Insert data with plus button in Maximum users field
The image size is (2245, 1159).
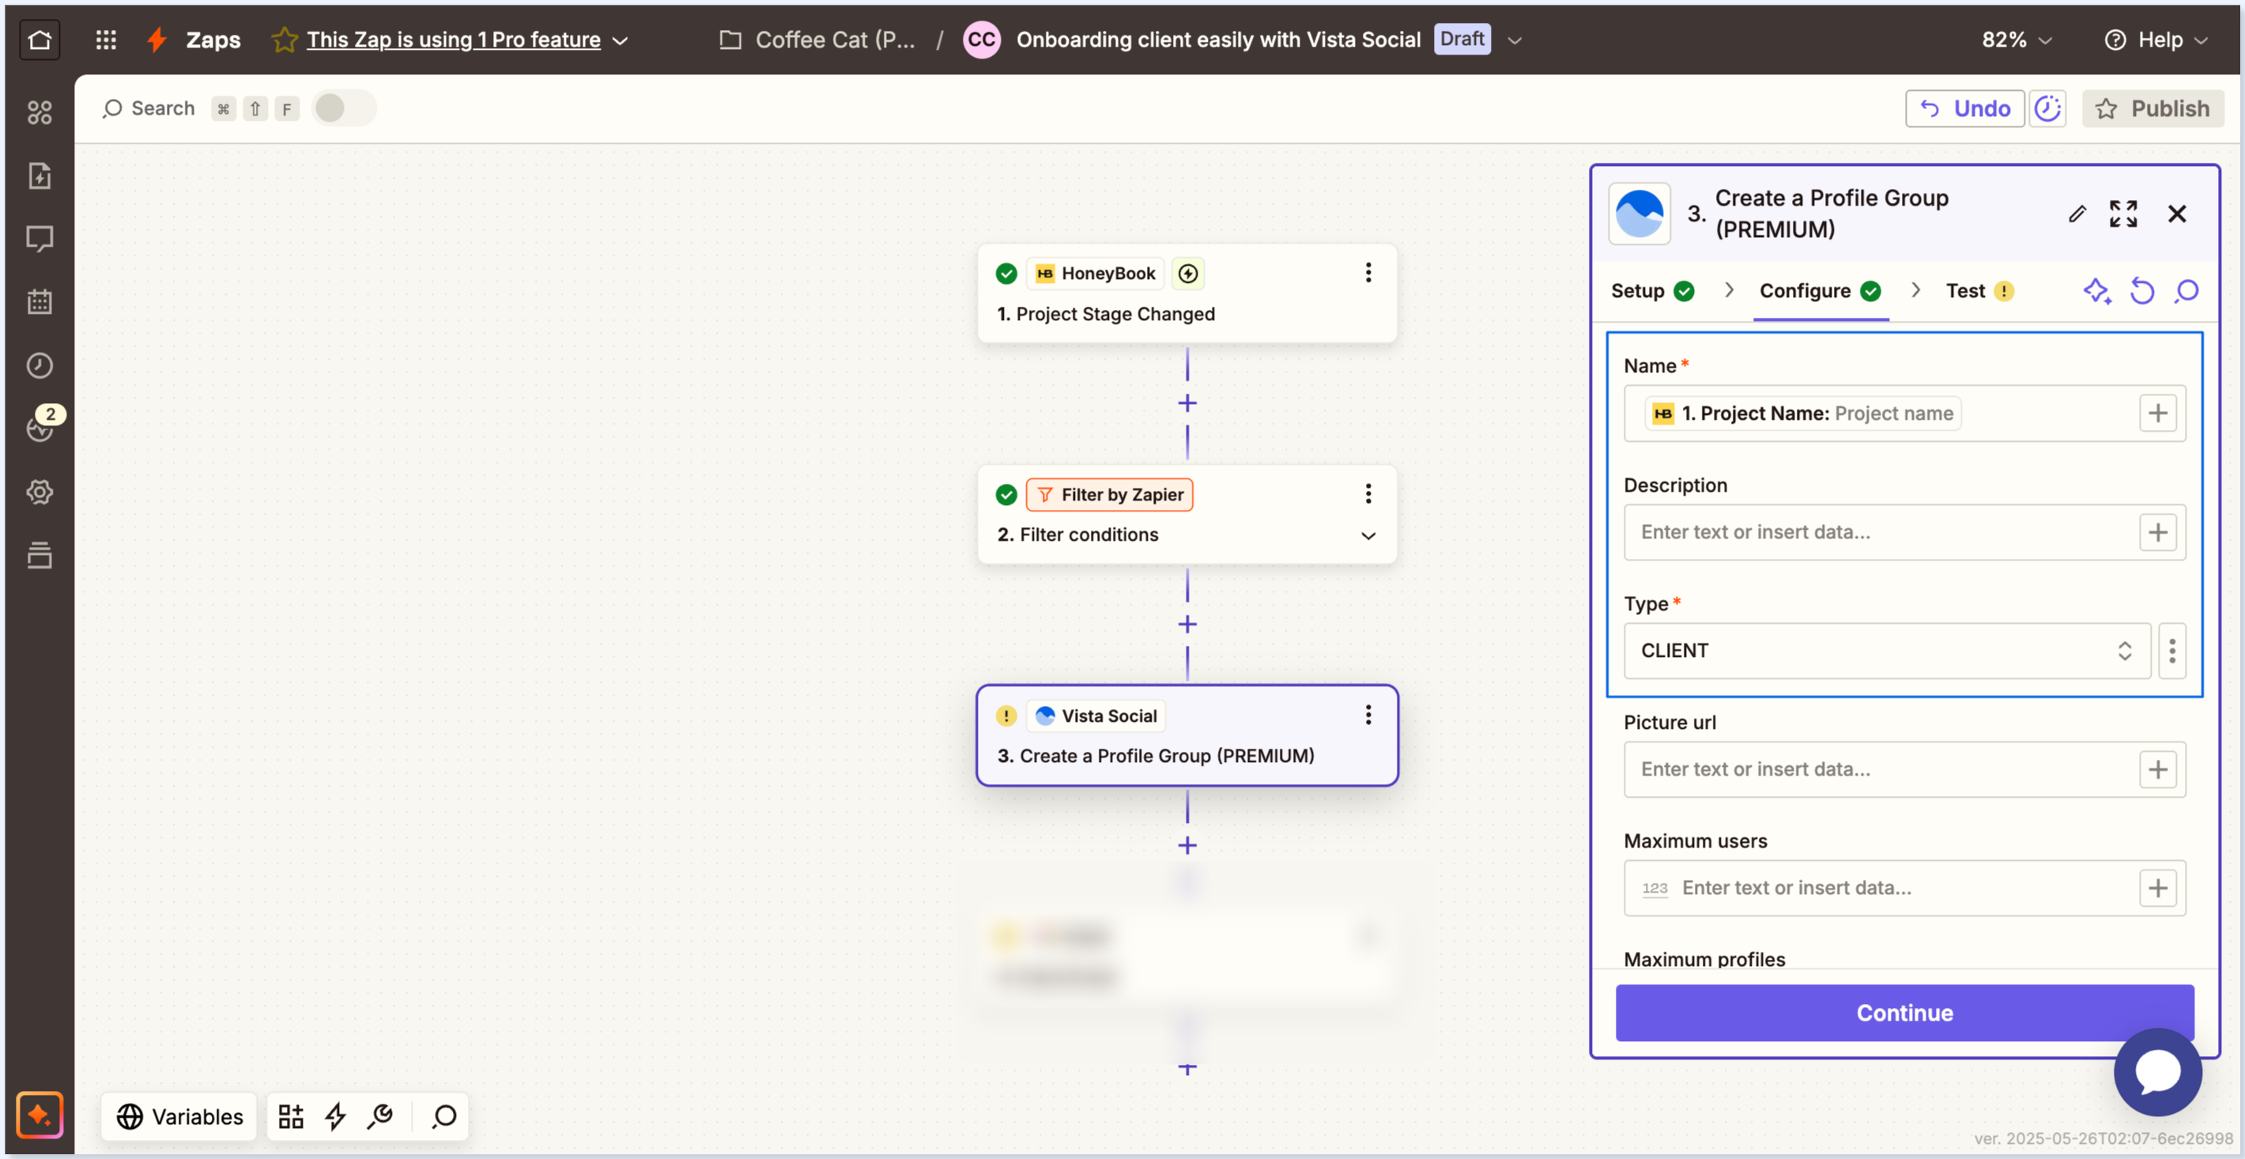pyautogui.click(x=2158, y=888)
